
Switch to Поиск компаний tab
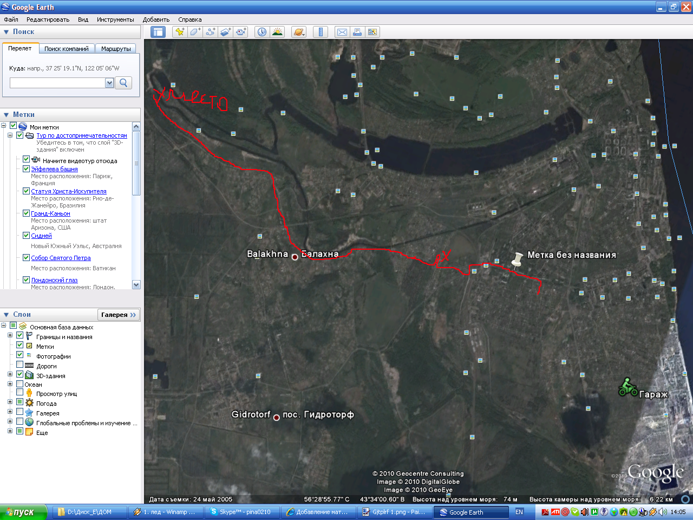[66, 49]
